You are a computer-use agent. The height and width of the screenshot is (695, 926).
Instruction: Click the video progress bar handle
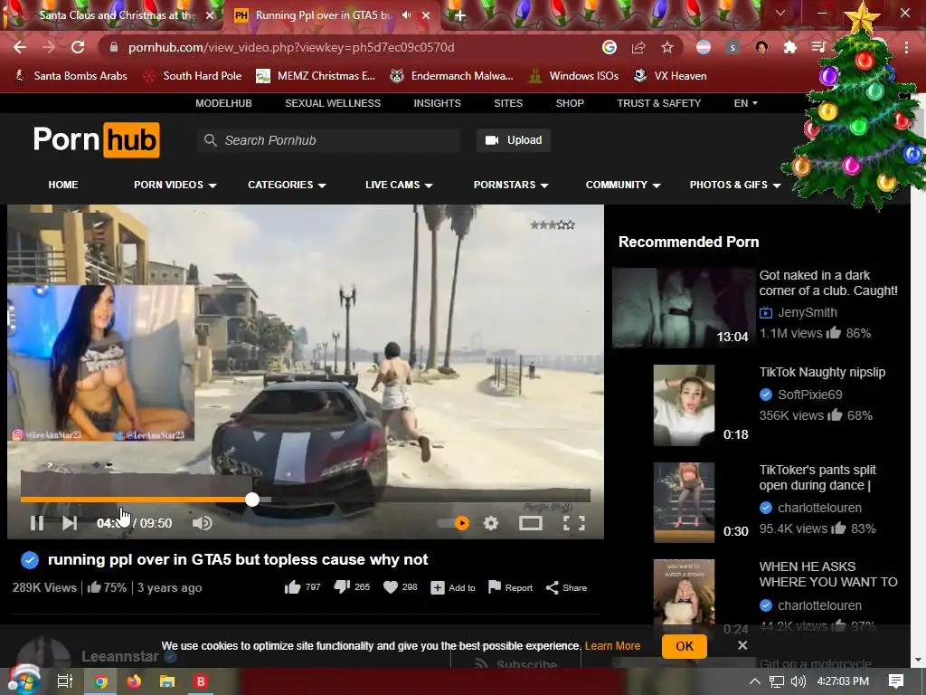click(x=252, y=500)
